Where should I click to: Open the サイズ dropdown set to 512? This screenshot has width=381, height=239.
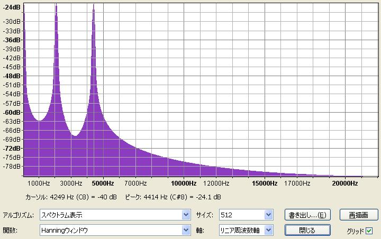click(x=268, y=215)
